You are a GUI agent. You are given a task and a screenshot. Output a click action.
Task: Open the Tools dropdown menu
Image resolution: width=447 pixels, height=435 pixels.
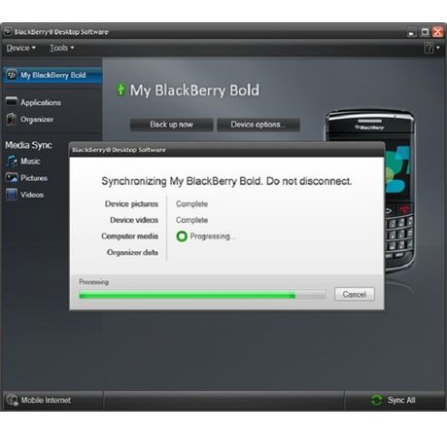[x=61, y=48]
